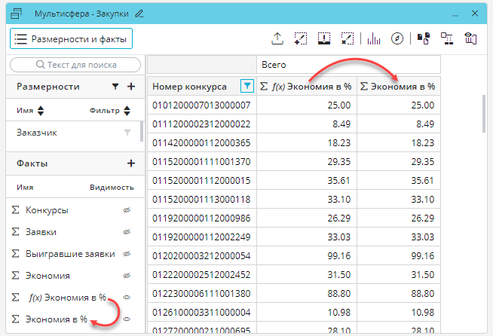Click the filter funnel in Размерности header

click(x=115, y=87)
